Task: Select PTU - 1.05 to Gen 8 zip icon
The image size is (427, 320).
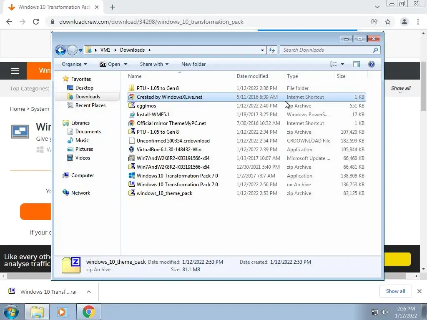Action: click(131, 132)
